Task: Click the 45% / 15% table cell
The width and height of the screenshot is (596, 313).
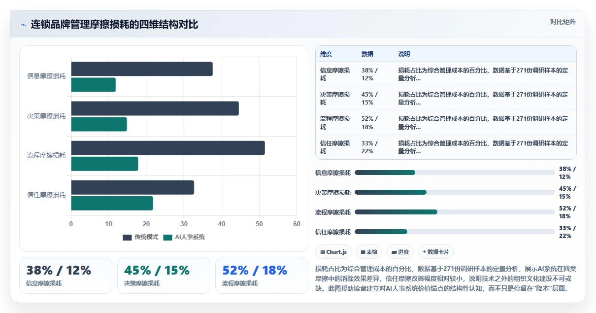Action: coord(375,98)
